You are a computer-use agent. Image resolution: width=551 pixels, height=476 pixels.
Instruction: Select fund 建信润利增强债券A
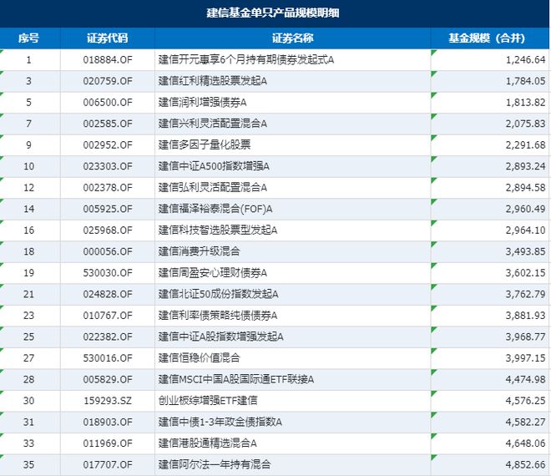point(202,103)
